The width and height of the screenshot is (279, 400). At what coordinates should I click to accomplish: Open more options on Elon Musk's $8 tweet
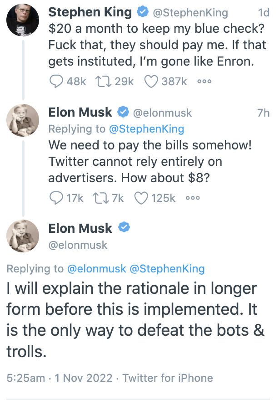click(193, 198)
